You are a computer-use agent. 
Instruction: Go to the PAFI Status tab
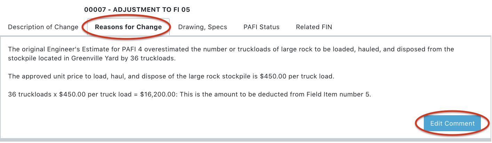(261, 27)
